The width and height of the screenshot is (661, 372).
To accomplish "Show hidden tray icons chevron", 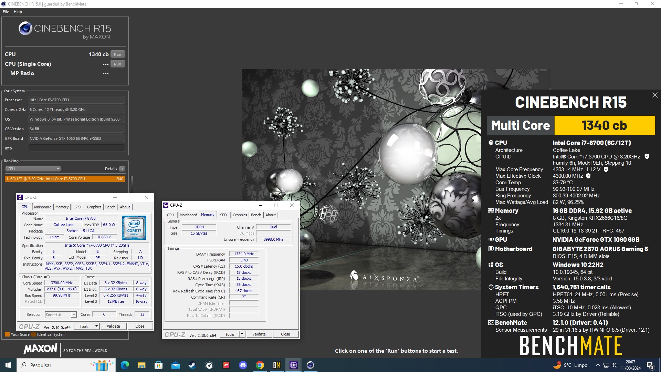I will (598, 365).
